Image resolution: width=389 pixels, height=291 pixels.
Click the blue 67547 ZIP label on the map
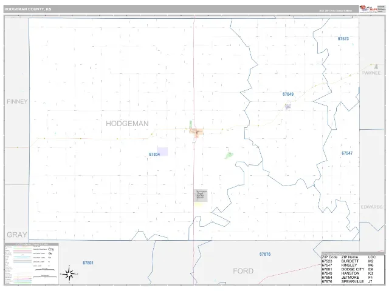[x=347, y=153]
